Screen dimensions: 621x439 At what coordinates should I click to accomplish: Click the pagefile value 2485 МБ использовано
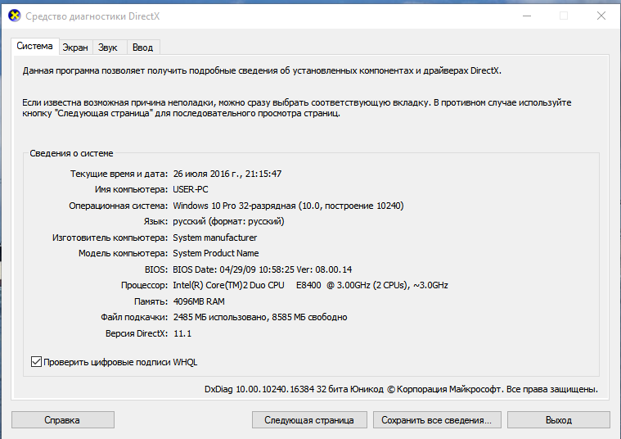click(x=221, y=317)
